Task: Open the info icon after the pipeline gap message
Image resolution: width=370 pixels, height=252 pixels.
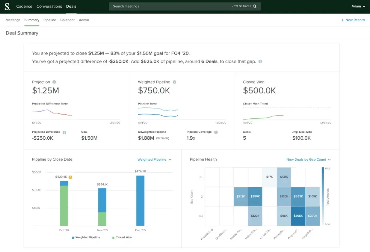Action: click(260, 61)
